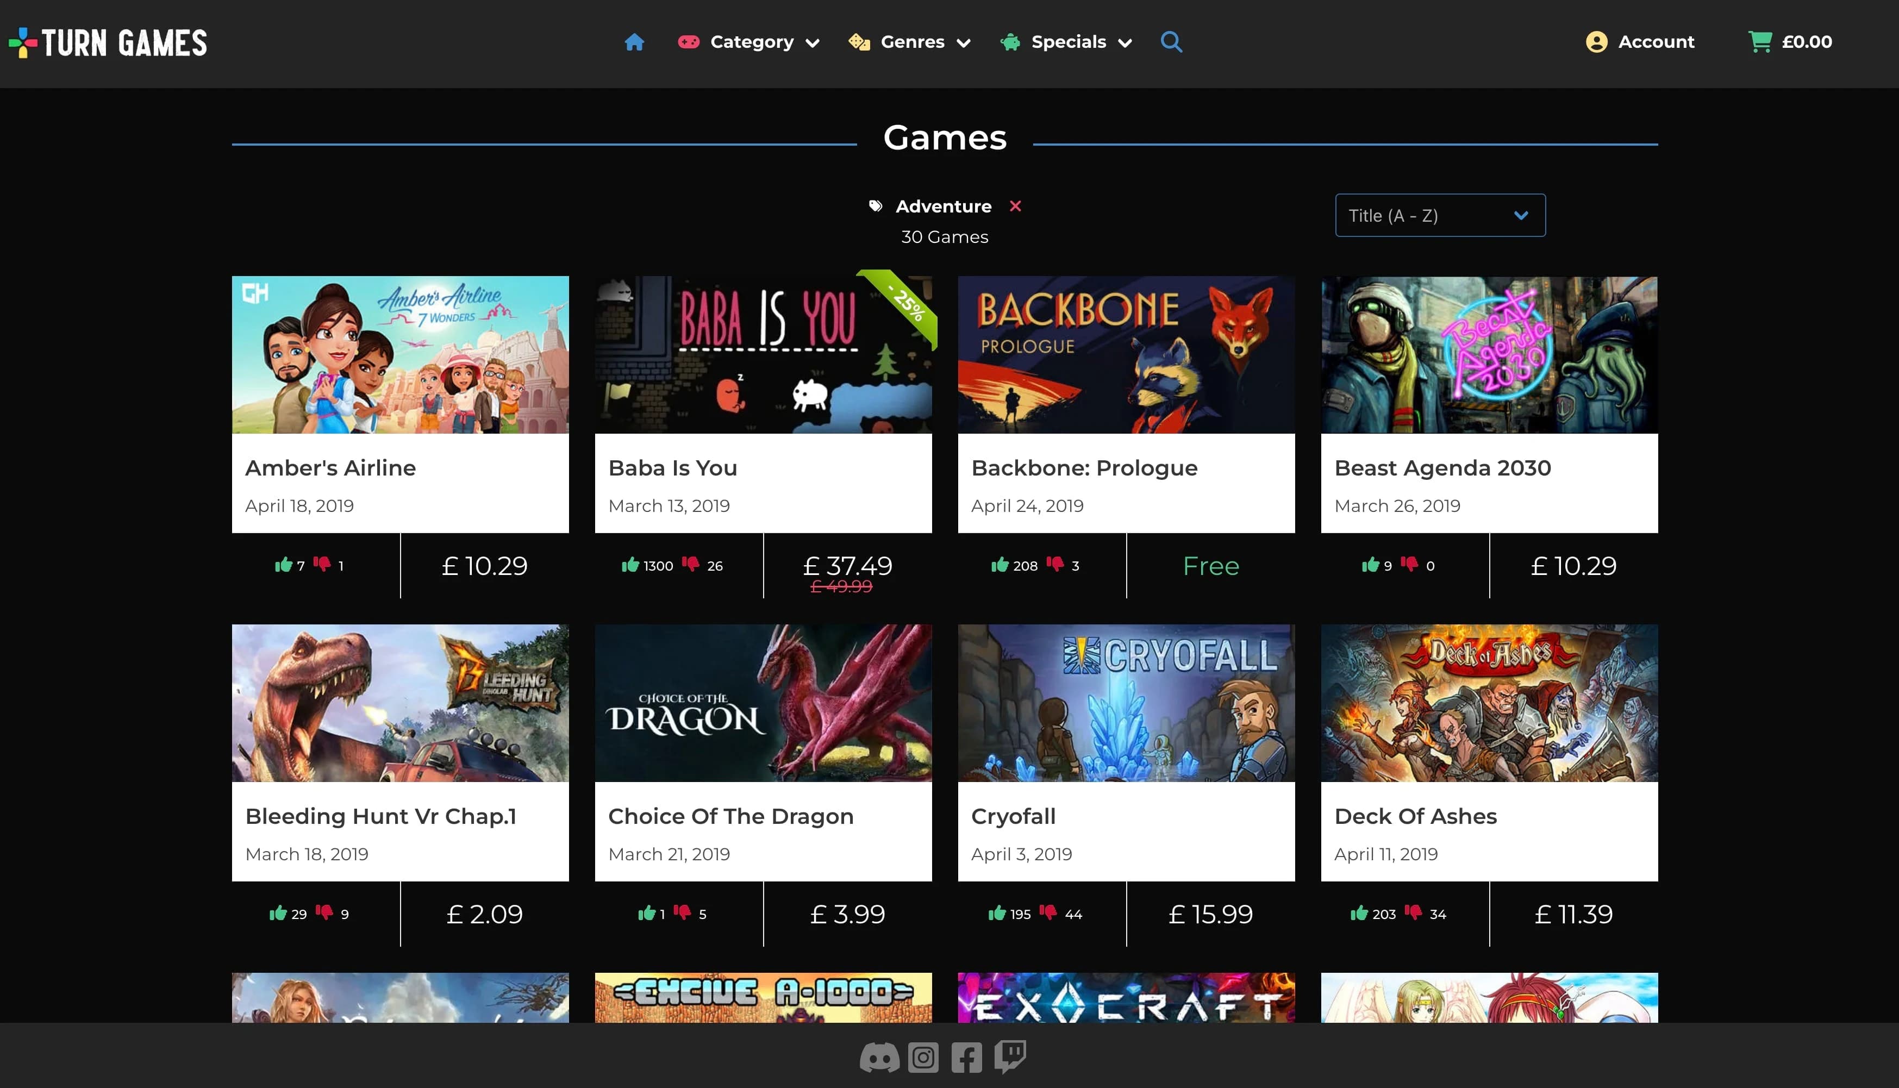Open the Baba Is You title link

pos(672,468)
